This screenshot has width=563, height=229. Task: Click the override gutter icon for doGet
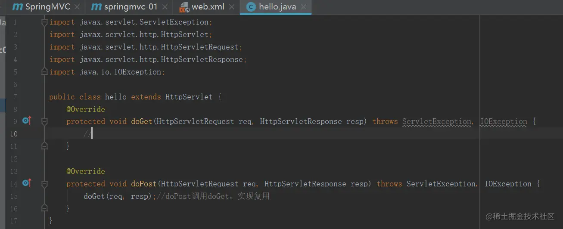click(27, 121)
